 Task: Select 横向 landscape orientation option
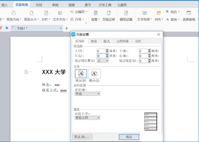(x=94, y=73)
